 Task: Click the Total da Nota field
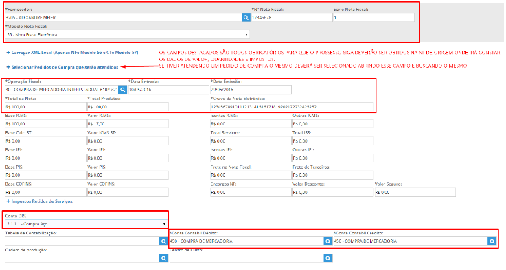(45, 107)
